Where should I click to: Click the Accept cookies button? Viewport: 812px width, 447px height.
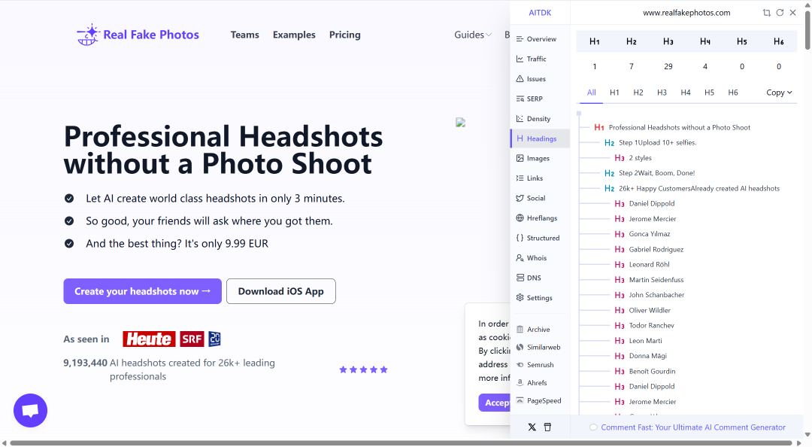coord(495,403)
